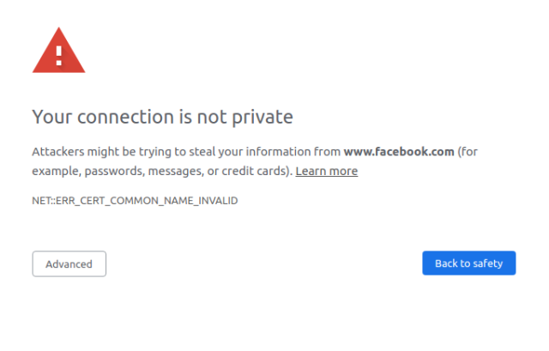Click the 'Your connection is not private' heading
Image resolution: width=549 pixels, height=351 pixels.
pos(162,117)
